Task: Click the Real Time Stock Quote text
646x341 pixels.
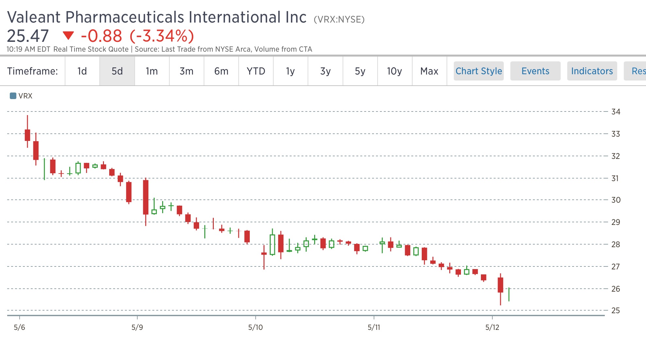Action: 91,49
